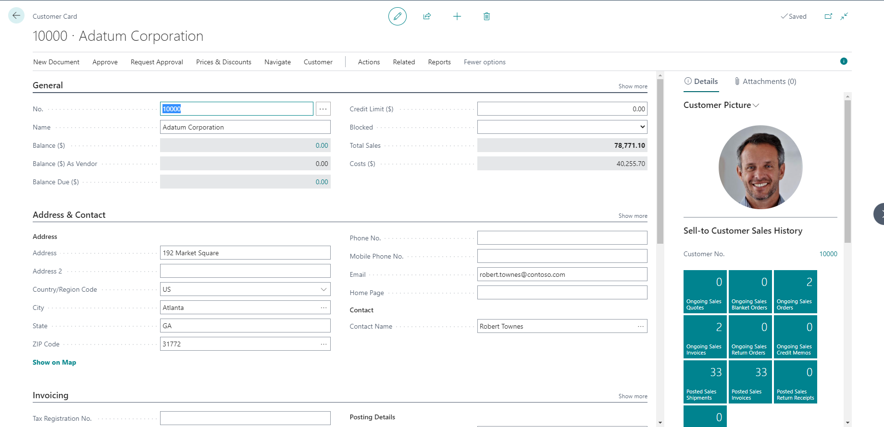Open Ongoing Sales Credit Memos tile
Screen dimensions: 884x427
tap(795, 337)
